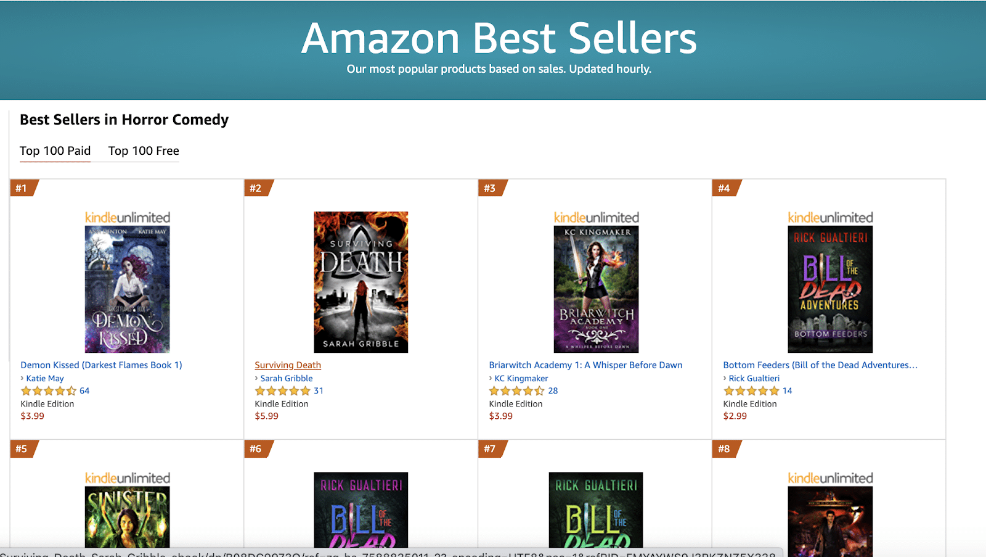This screenshot has height=557, width=986.
Task: Select the Top 100 Paid tab
Action: click(55, 151)
